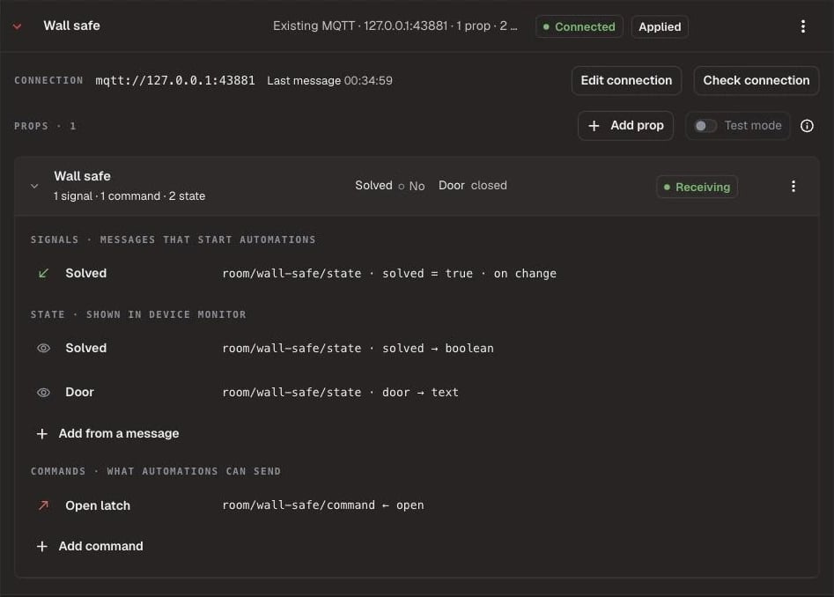Click 'Door closed' status indicator
This screenshot has height=597, width=834.
pyautogui.click(x=472, y=186)
